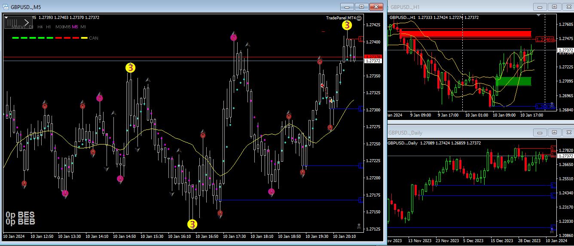Click the red 1.27469 price label on H1 chart
This screenshot has width=574, height=246.
point(544,40)
